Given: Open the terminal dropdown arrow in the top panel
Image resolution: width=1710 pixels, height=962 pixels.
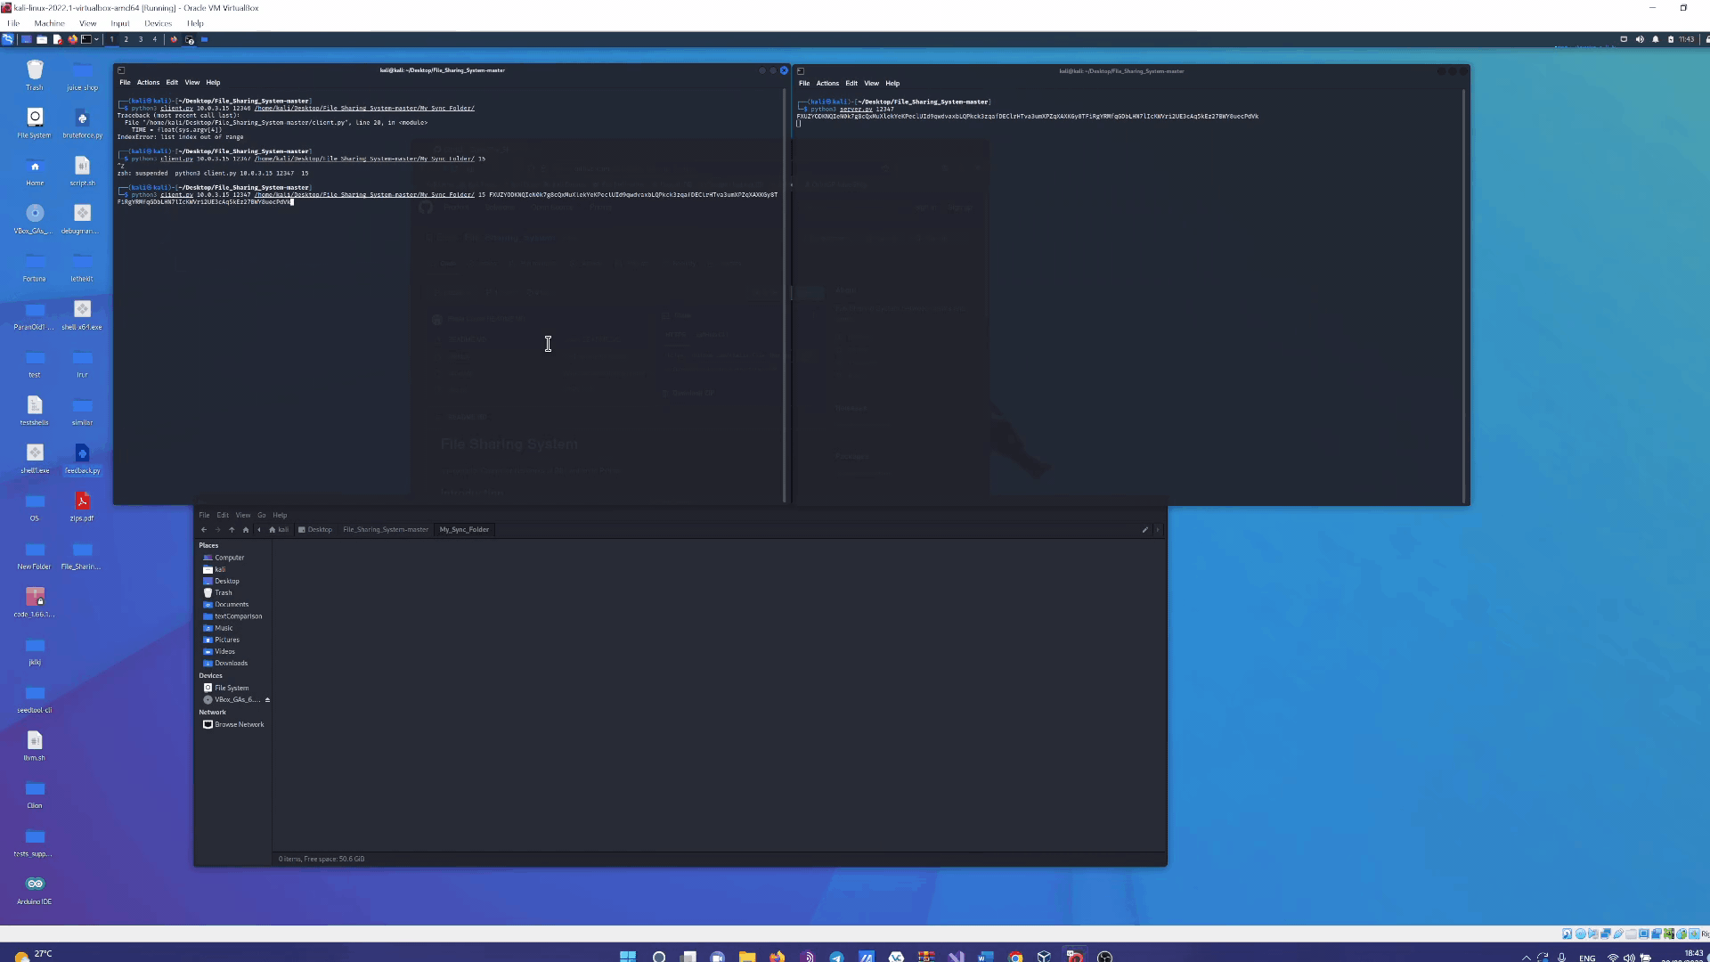Looking at the screenshot, I should coord(97,39).
